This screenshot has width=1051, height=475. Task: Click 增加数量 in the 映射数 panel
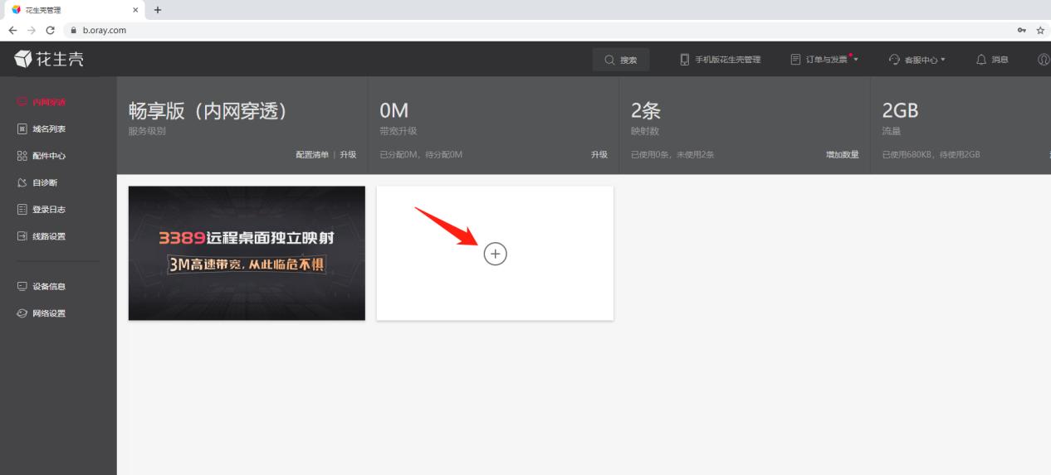pos(842,154)
